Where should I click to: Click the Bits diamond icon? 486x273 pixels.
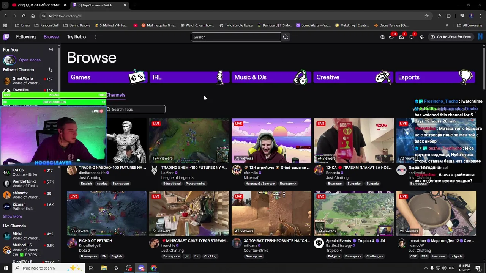(421, 37)
